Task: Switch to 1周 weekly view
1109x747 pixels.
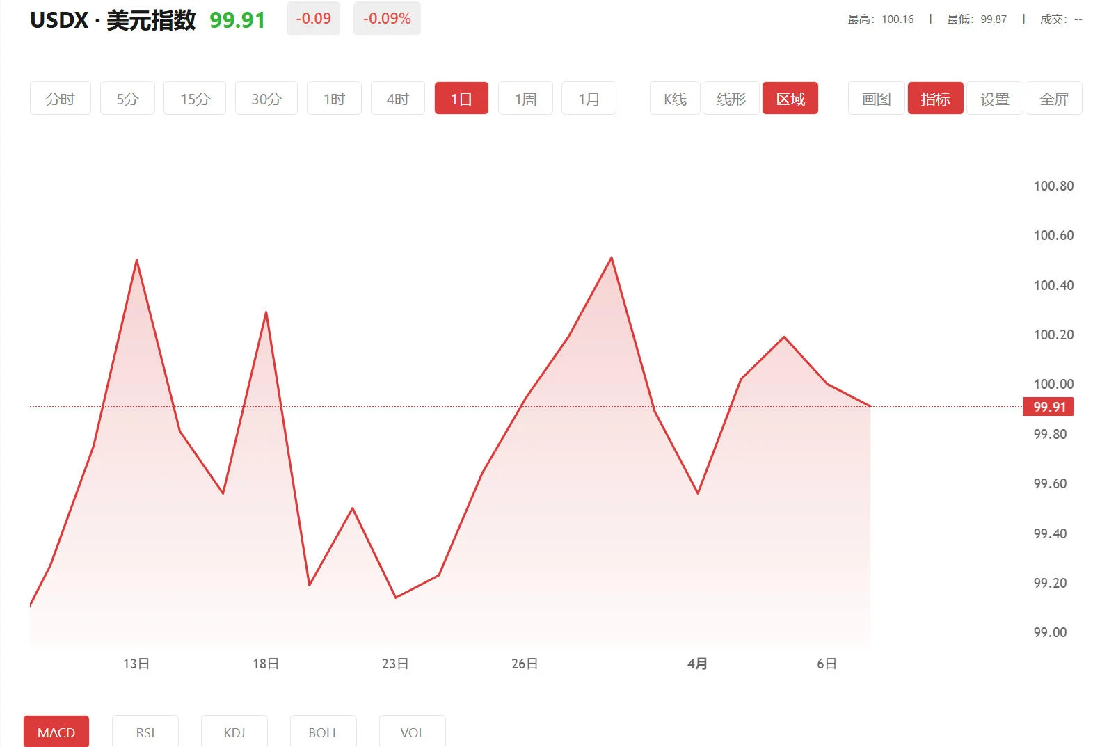Action: [x=525, y=99]
